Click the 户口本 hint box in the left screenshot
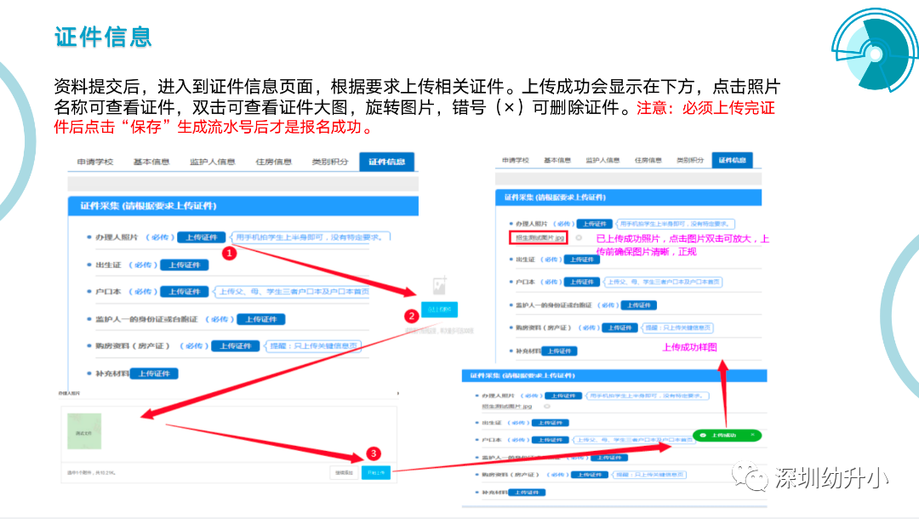 point(292,292)
